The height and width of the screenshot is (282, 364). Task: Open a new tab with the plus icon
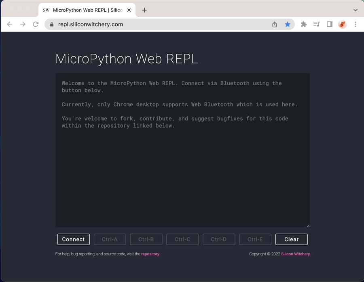click(x=144, y=10)
